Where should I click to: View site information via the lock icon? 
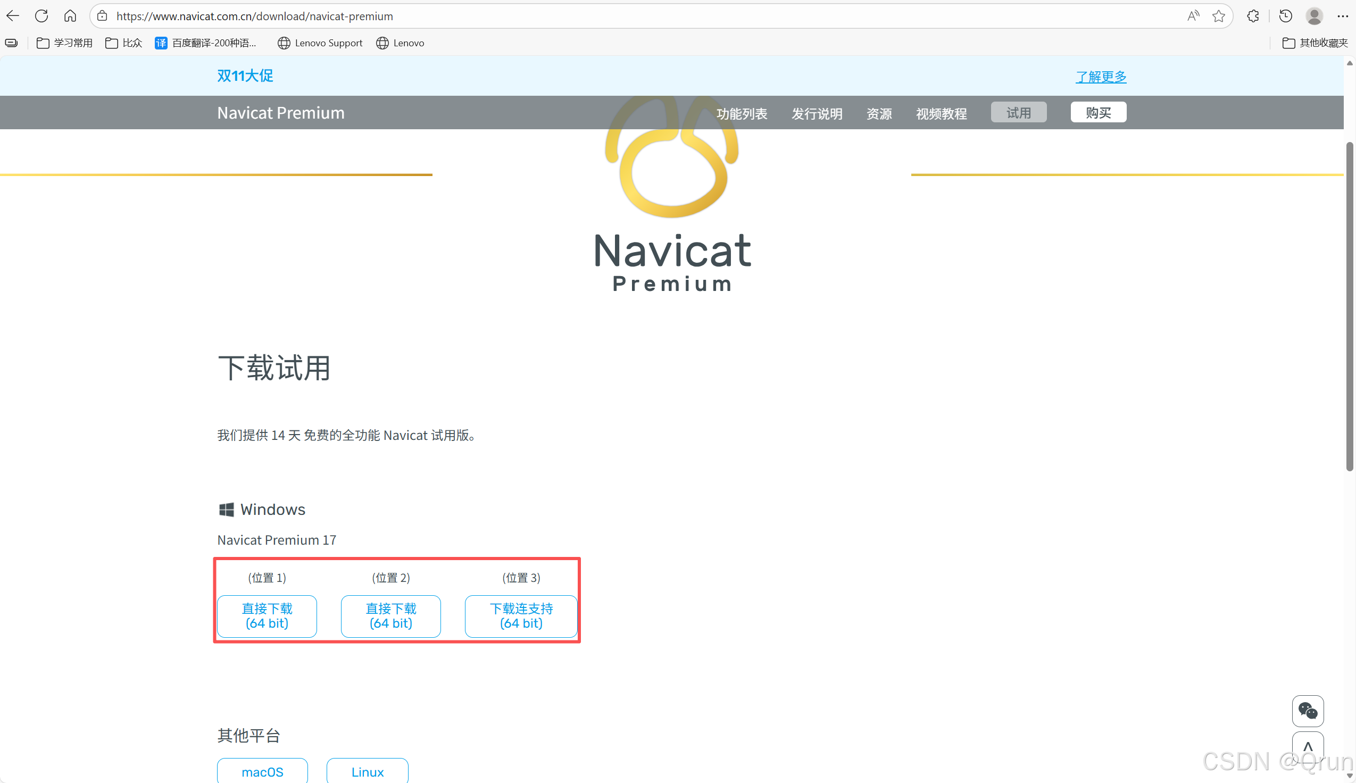tap(102, 16)
